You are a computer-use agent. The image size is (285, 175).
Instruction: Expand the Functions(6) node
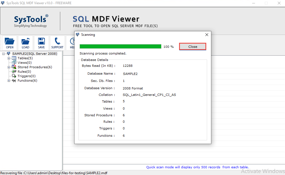point(9,81)
